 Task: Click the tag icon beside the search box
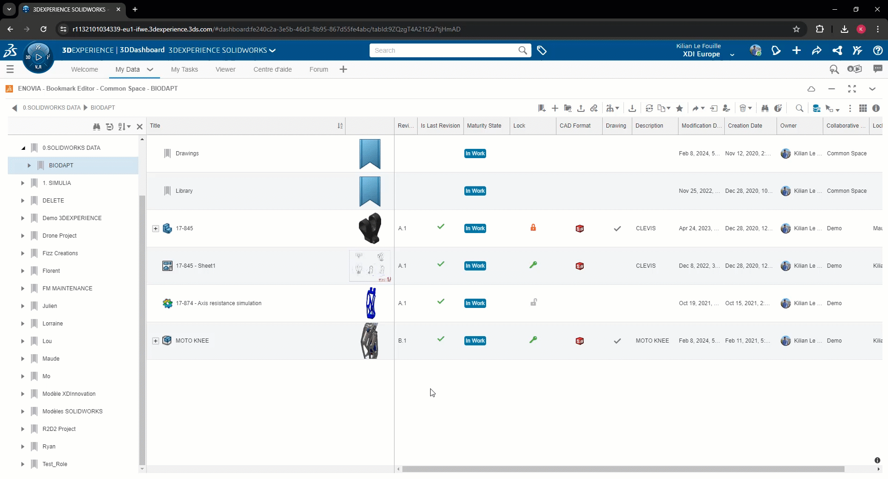[x=542, y=50]
